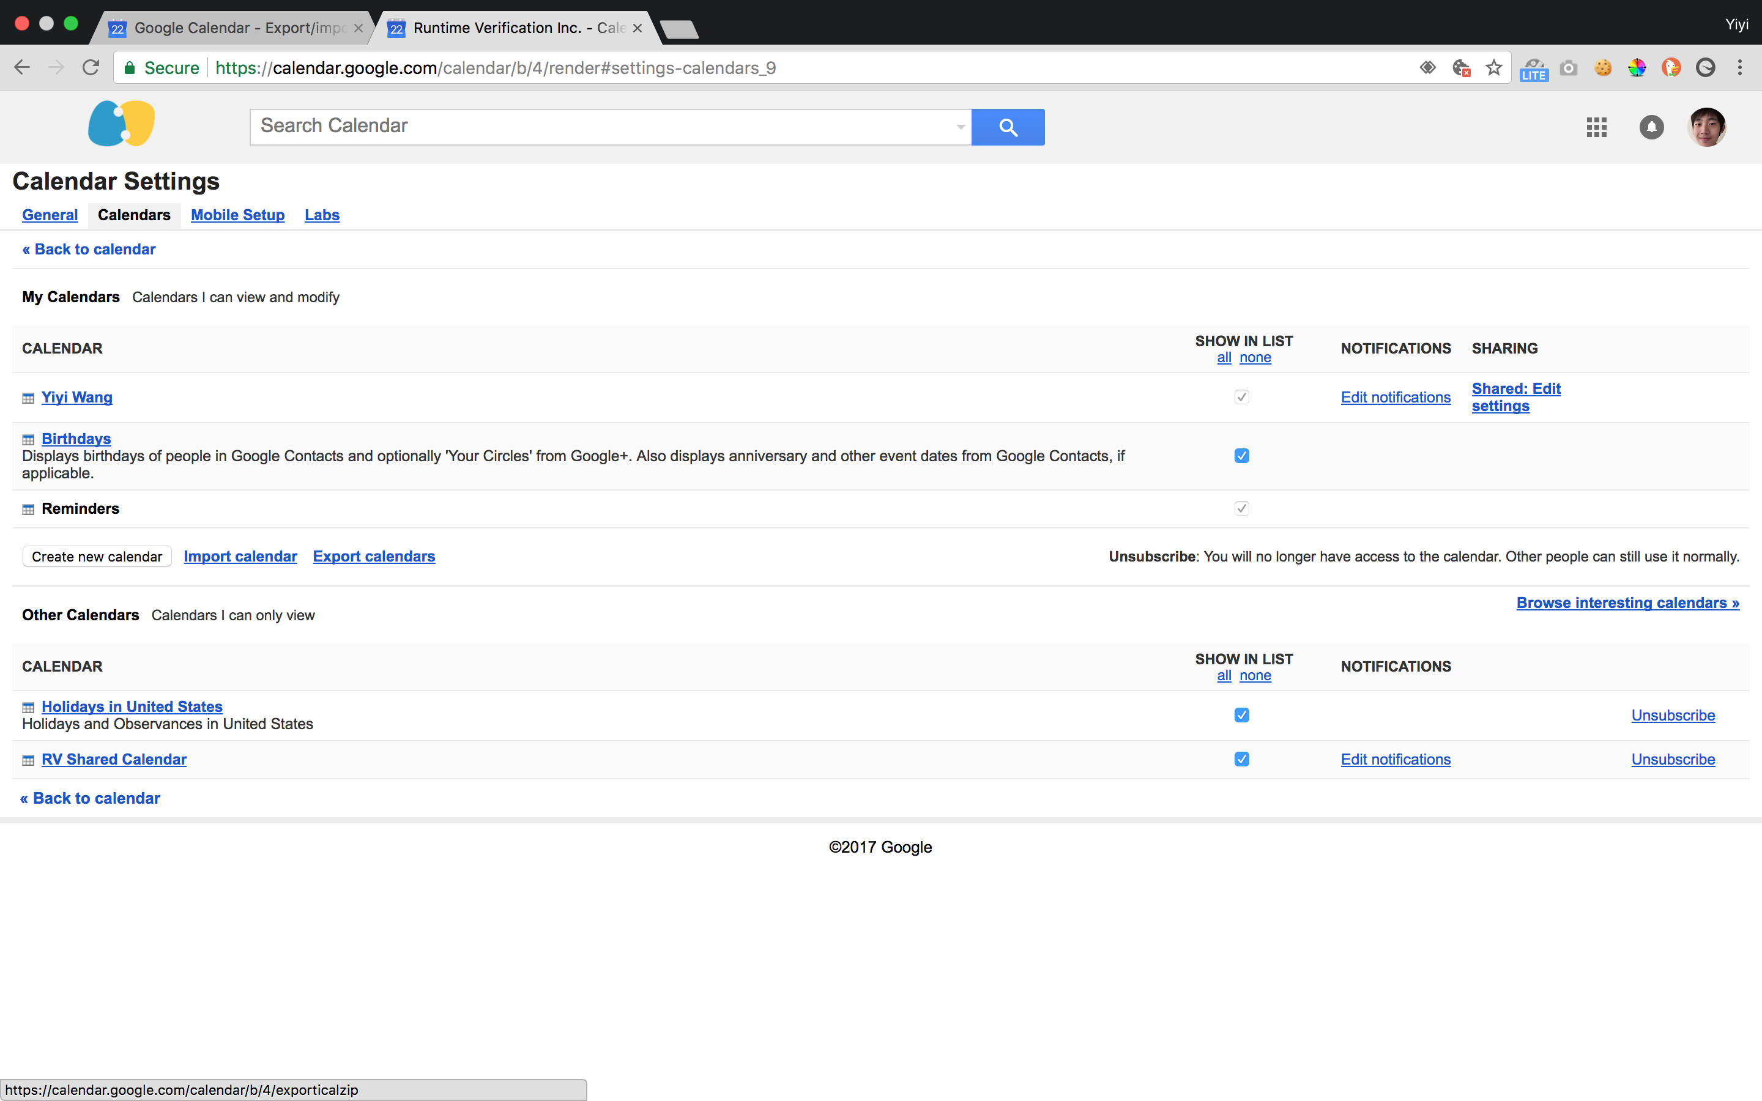Image resolution: width=1762 pixels, height=1101 pixels.
Task: Click Create new calendar button
Action: click(x=97, y=557)
